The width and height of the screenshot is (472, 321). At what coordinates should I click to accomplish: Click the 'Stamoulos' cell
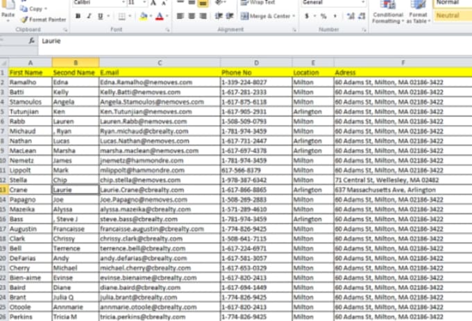tap(30, 102)
